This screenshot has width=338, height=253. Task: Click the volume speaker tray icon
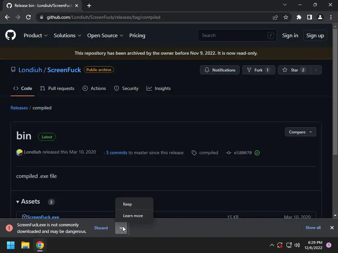297,245
